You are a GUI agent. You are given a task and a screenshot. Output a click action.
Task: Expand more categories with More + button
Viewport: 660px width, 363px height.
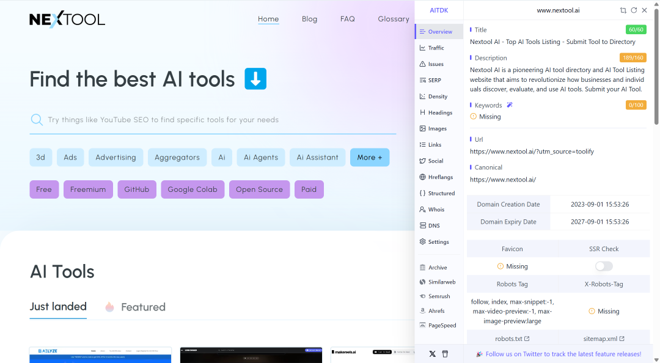pos(370,157)
